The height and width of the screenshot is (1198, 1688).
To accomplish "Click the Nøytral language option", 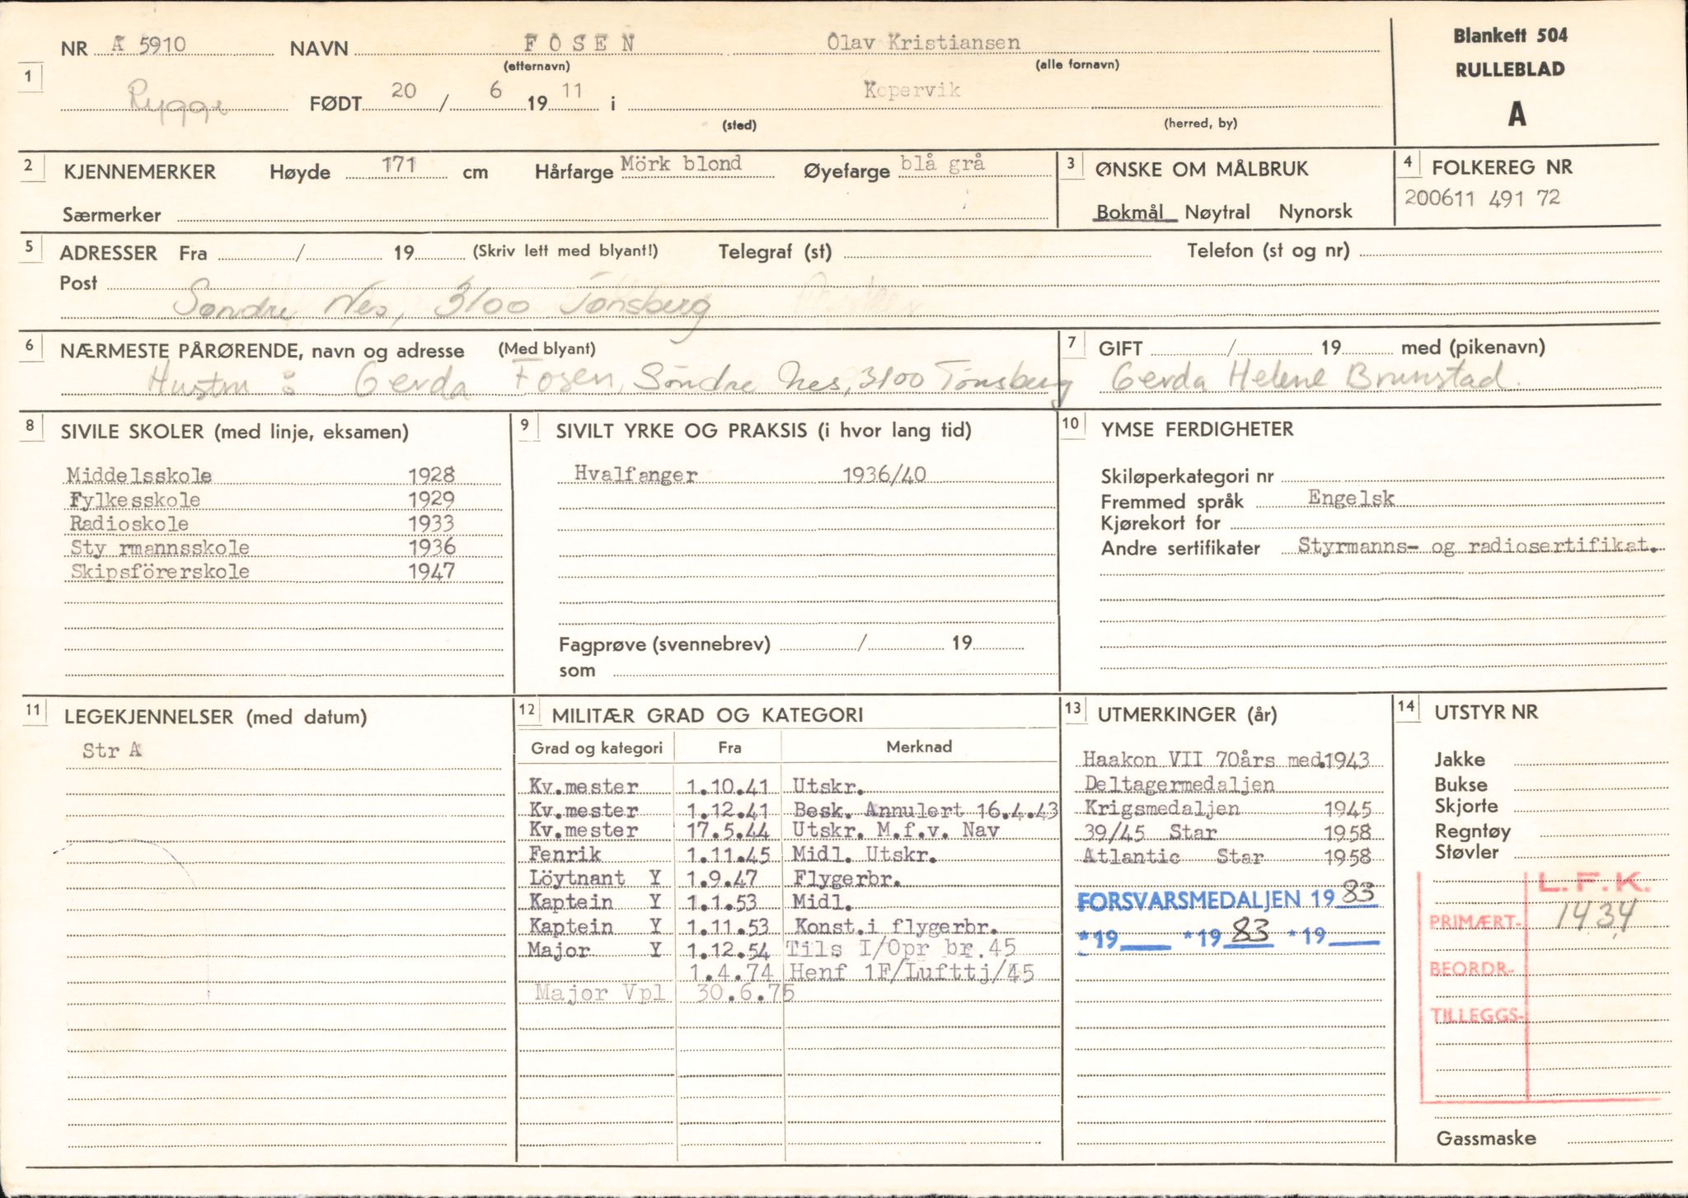I will pyautogui.click(x=1217, y=212).
